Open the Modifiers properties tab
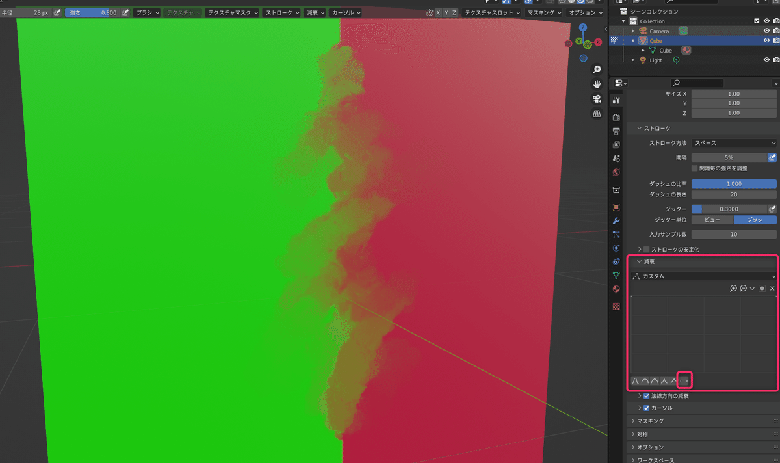Screen dimensions: 780x463 pos(616,220)
